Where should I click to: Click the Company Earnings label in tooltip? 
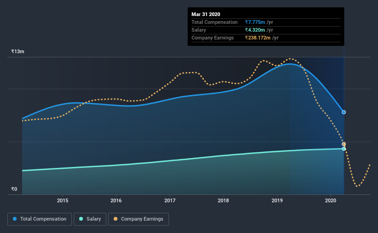(x=212, y=38)
